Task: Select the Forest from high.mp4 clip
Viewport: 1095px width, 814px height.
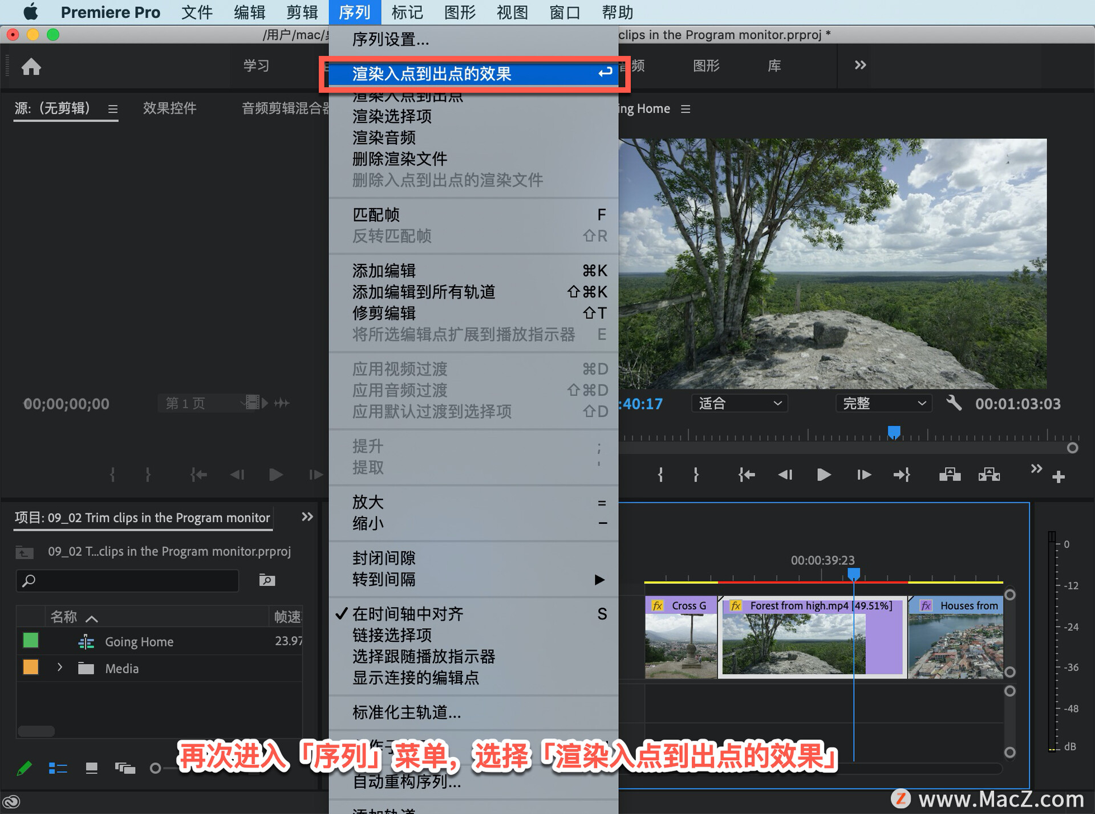Action: point(812,637)
